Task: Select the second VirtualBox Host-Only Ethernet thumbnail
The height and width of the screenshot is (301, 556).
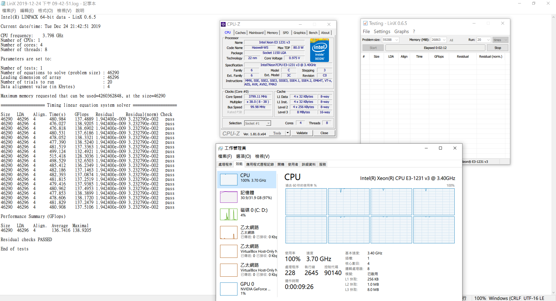Action: 229,270
